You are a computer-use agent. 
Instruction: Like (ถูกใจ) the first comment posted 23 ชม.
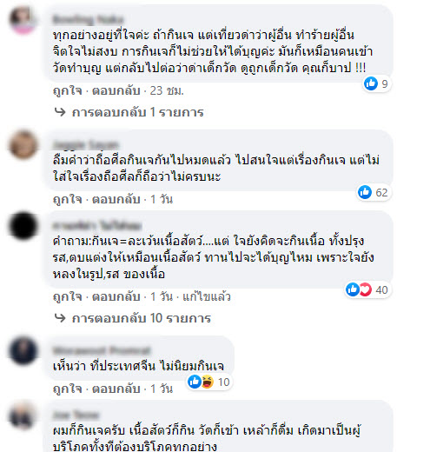point(68,91)
